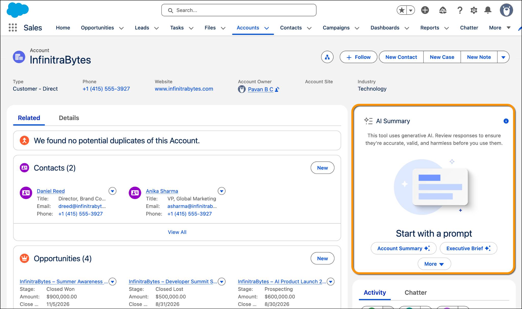The height and width of the screenshot is (309, 522).
Task: Open the Daniel Reed contact link
Action: click(51, 191)
